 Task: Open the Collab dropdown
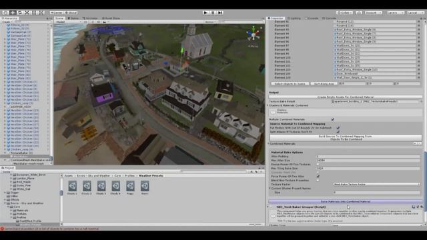(x=344, y=13)
